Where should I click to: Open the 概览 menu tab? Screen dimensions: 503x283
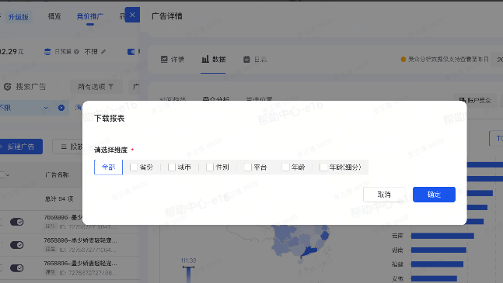click(54, 16)
